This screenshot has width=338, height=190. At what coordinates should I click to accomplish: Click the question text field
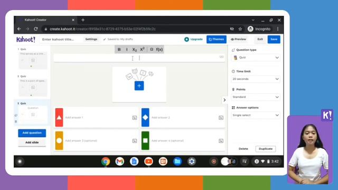139,58
